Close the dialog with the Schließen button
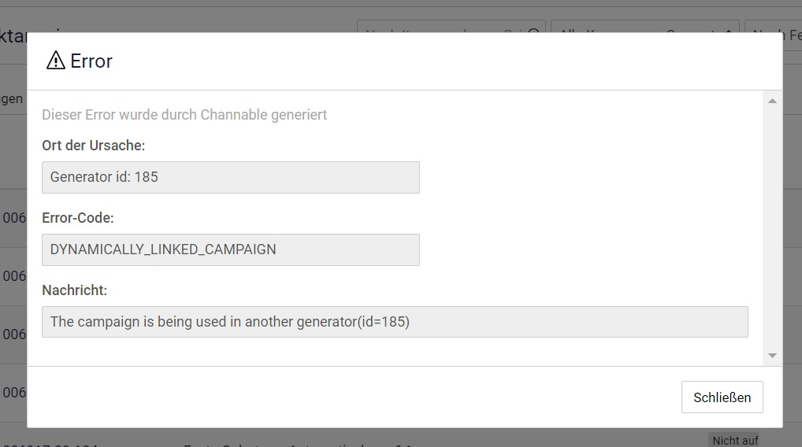802x447 pixels. click(722, 397)
